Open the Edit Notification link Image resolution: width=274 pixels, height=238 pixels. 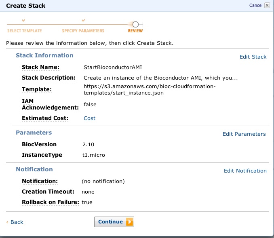click(245, 171)
